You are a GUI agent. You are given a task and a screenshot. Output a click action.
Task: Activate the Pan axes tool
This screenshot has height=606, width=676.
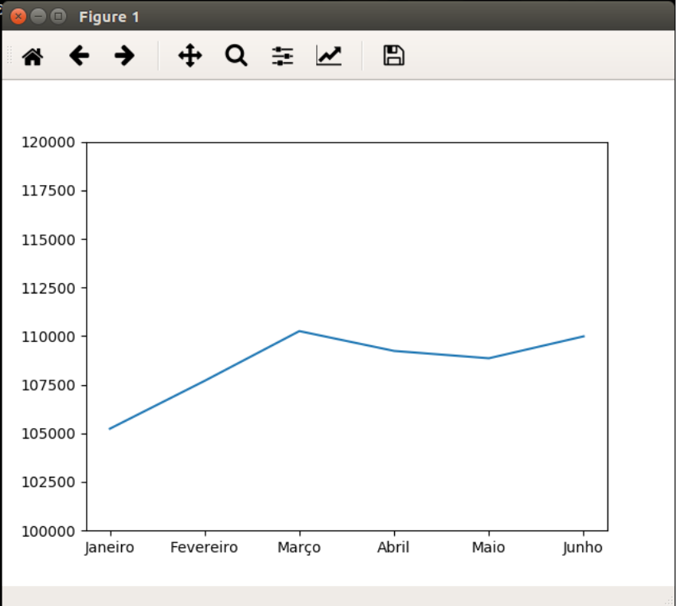190,56
